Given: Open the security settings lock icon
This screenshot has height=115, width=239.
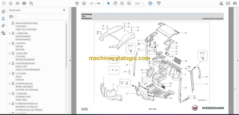Looking at the screenshot, I should coord(3,33).
